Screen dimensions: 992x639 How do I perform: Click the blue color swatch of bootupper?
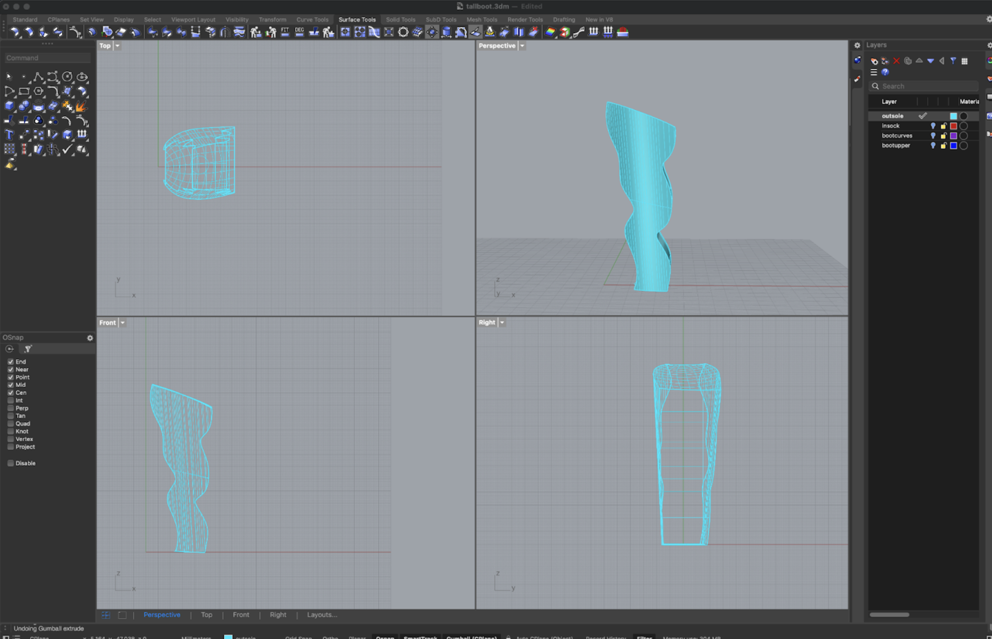953,146
